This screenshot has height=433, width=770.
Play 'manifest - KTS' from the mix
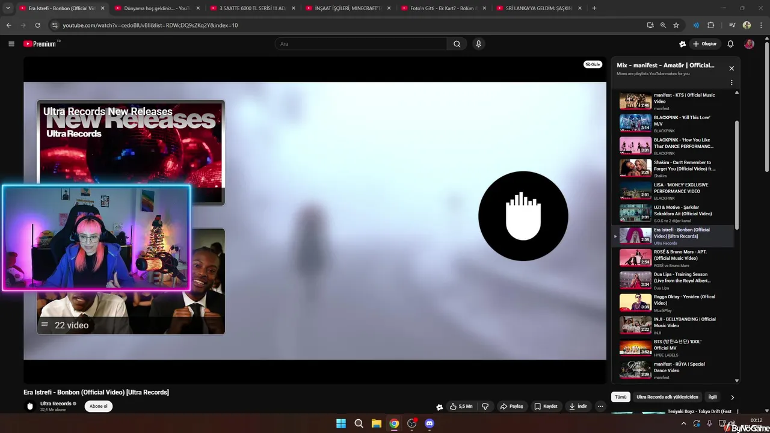point(673,101)
